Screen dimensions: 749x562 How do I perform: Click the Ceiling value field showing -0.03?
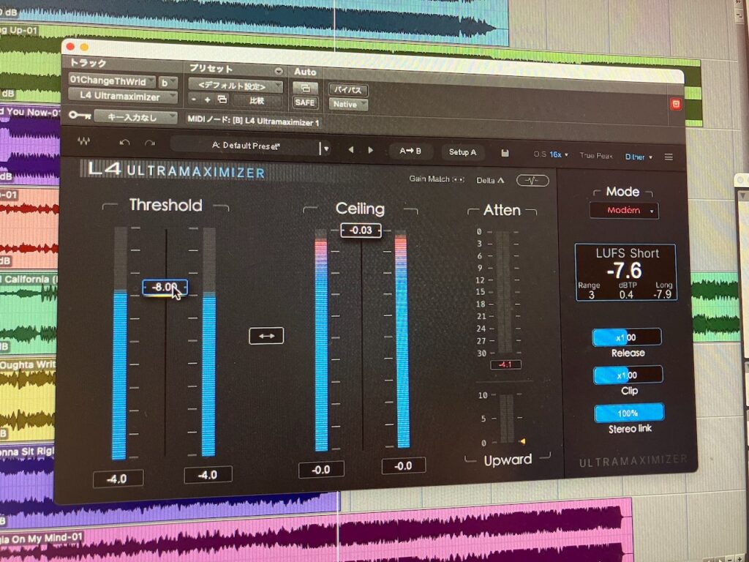tap(361, 231)
